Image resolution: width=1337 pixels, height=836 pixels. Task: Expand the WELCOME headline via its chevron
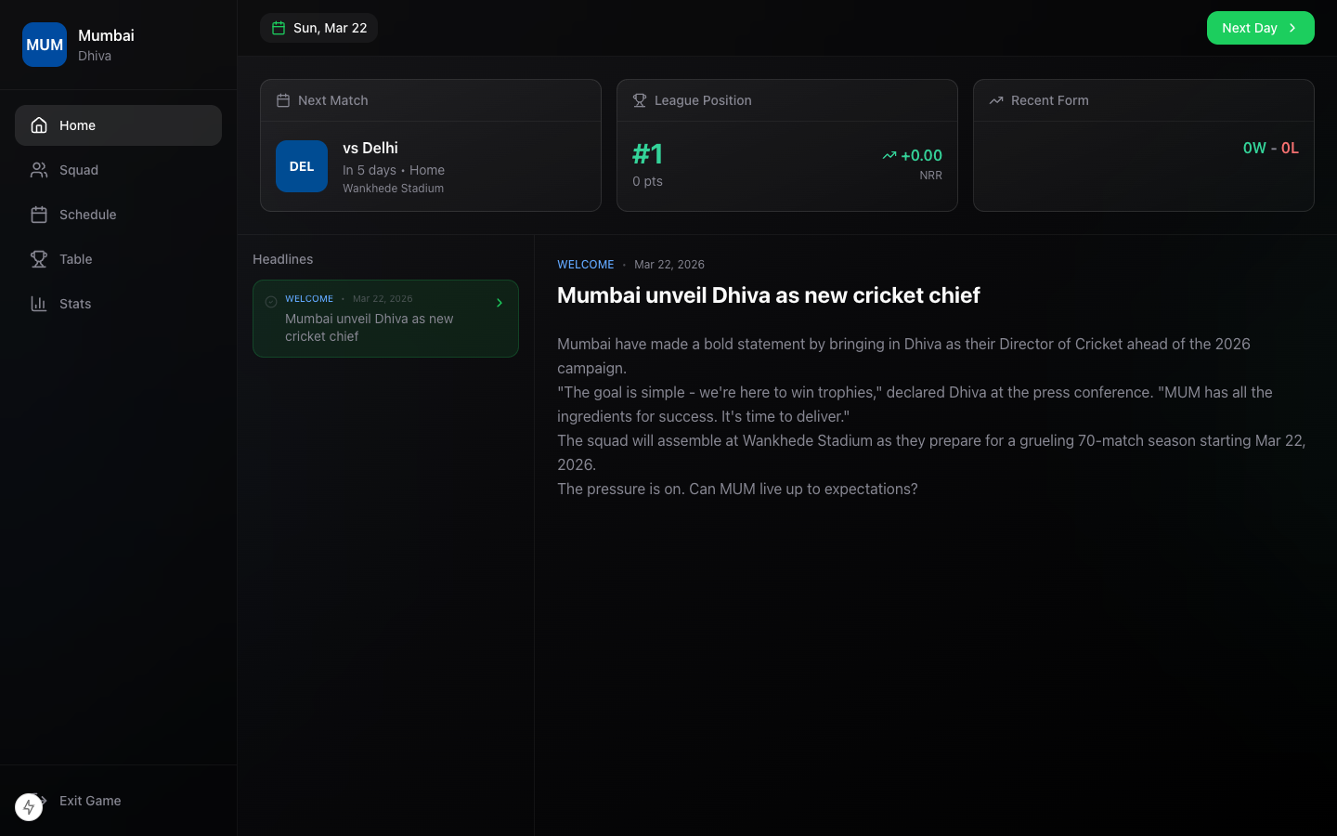click(x=500, y=302)
